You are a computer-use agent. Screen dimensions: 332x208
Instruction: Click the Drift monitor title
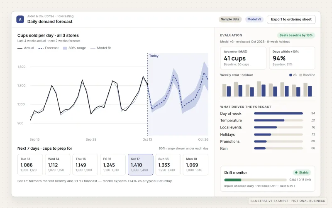[x=236, y=173]
